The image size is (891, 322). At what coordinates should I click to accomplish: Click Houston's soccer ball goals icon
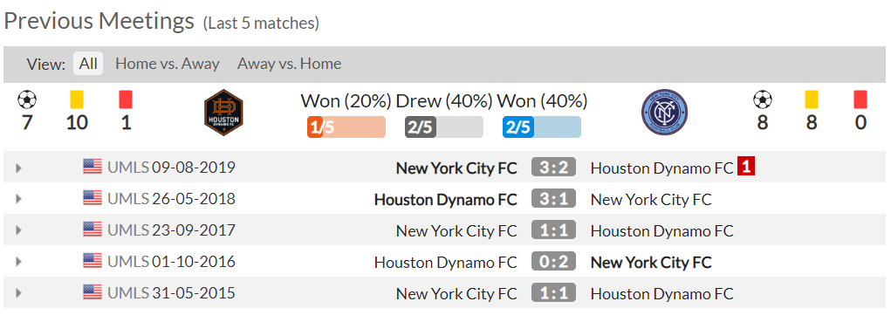tap(27, 100)
